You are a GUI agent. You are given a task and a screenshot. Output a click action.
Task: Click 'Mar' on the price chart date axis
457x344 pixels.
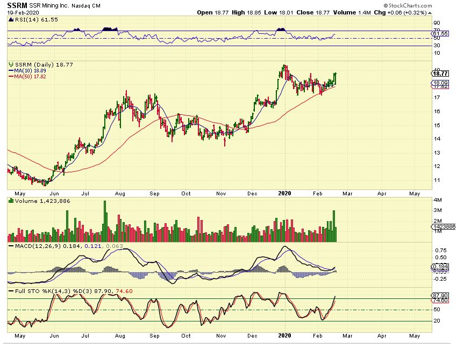coord(347,194)
